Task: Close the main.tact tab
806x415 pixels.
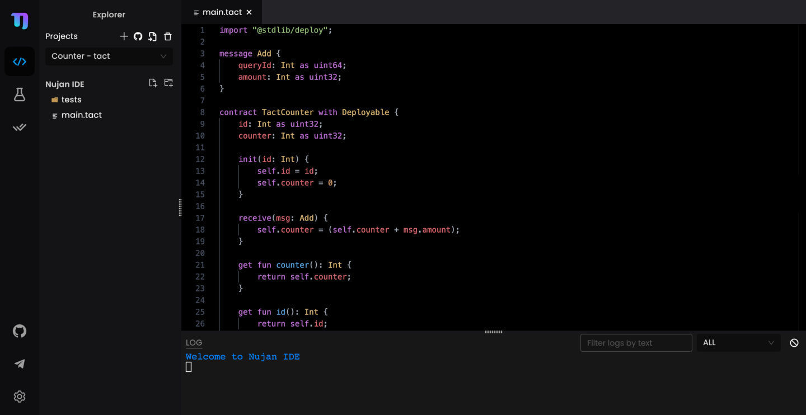Action: (249, 12)
